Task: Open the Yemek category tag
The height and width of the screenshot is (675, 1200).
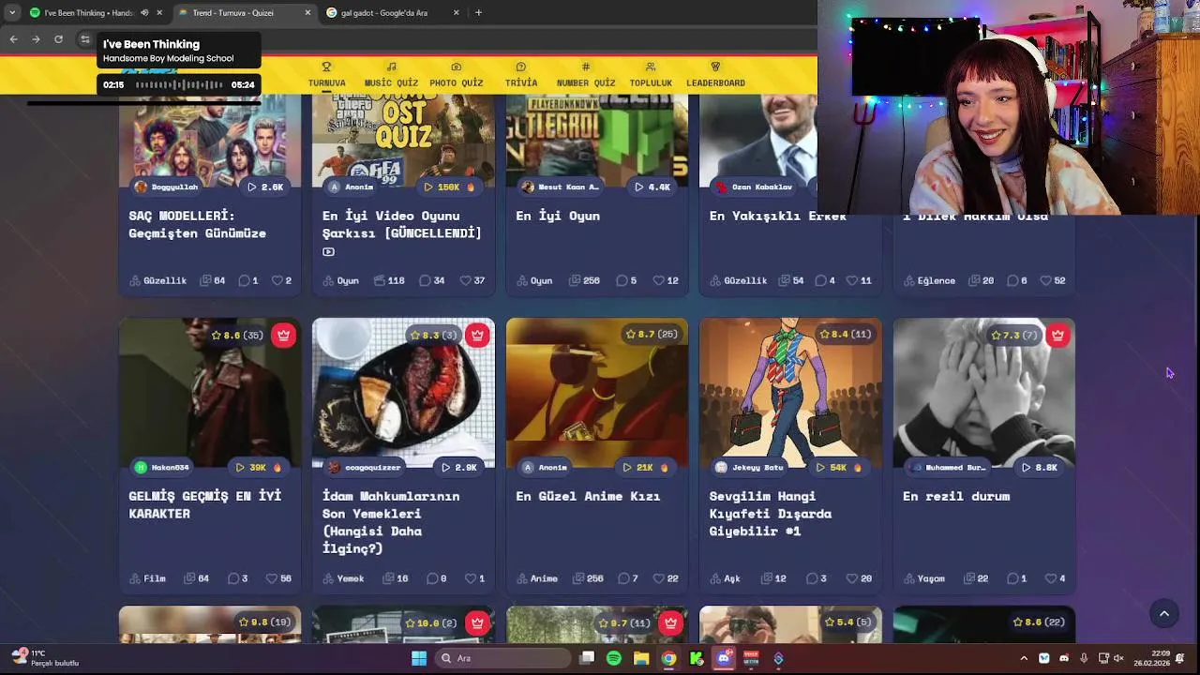Action: [x=343, y=578]
